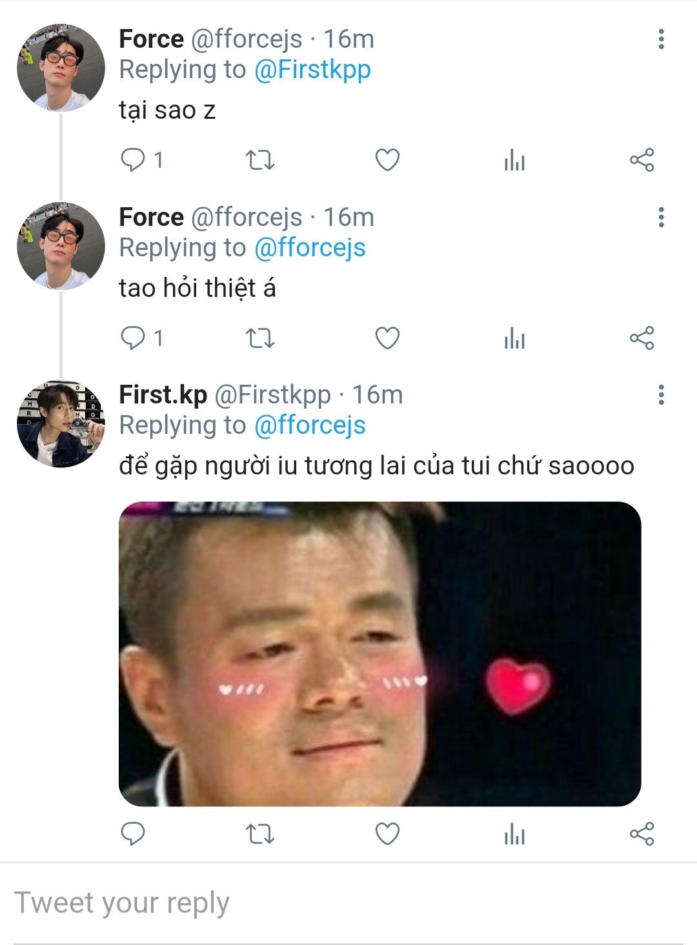Open analytics for 'tao hỏi thiệt á' tweet
The height and width of the screenshot is (945, 697).
(x=514, y=338)
